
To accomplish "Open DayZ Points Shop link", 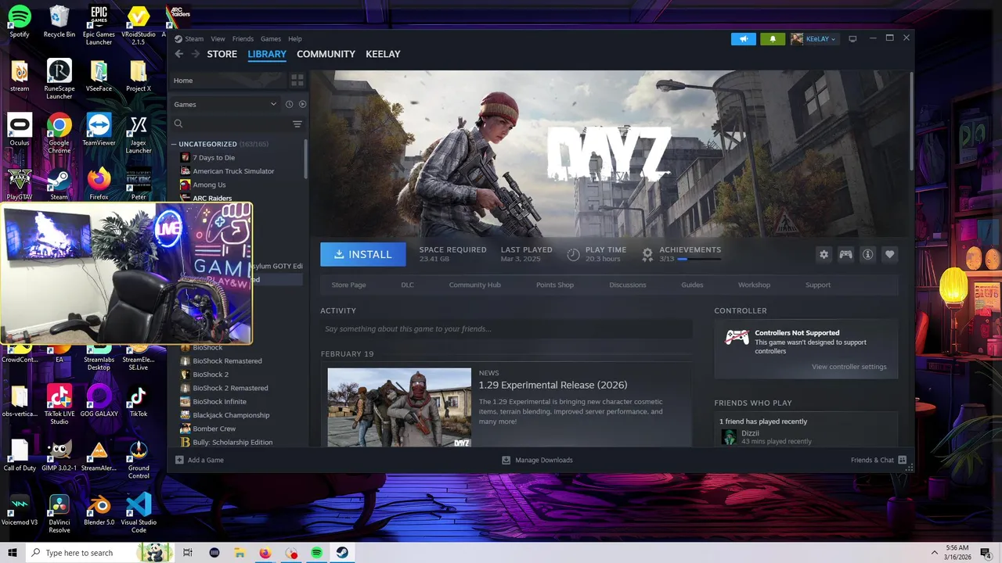I will pyautogui.click(x=555, y=285).
